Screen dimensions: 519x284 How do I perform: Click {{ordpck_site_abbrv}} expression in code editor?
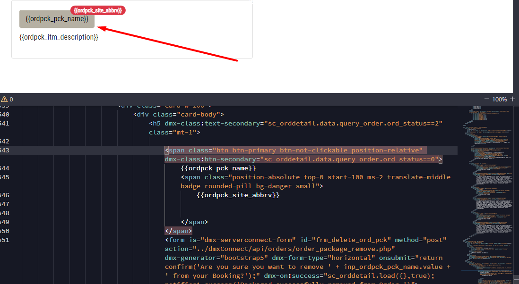point(238,195)
